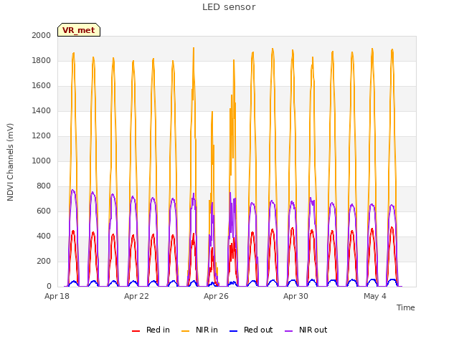Click the red Red in legend swatch
Viewport: 459px width, 344px height.
pyautogui.click(x=136, y=331)
